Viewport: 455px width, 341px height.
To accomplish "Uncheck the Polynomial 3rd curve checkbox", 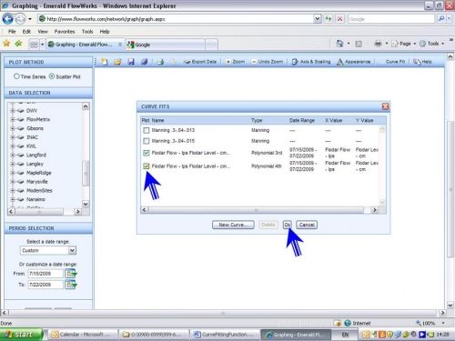I will tap(147, 153).
